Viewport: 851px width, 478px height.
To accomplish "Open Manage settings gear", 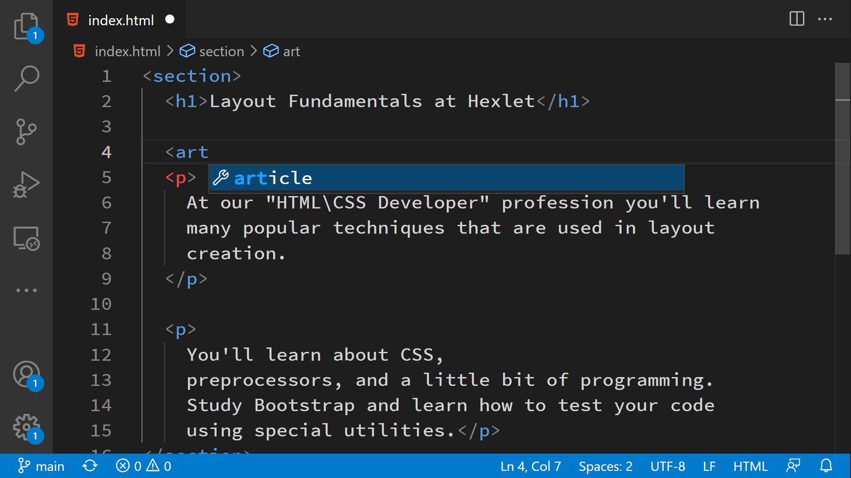I will pos(26,426).
